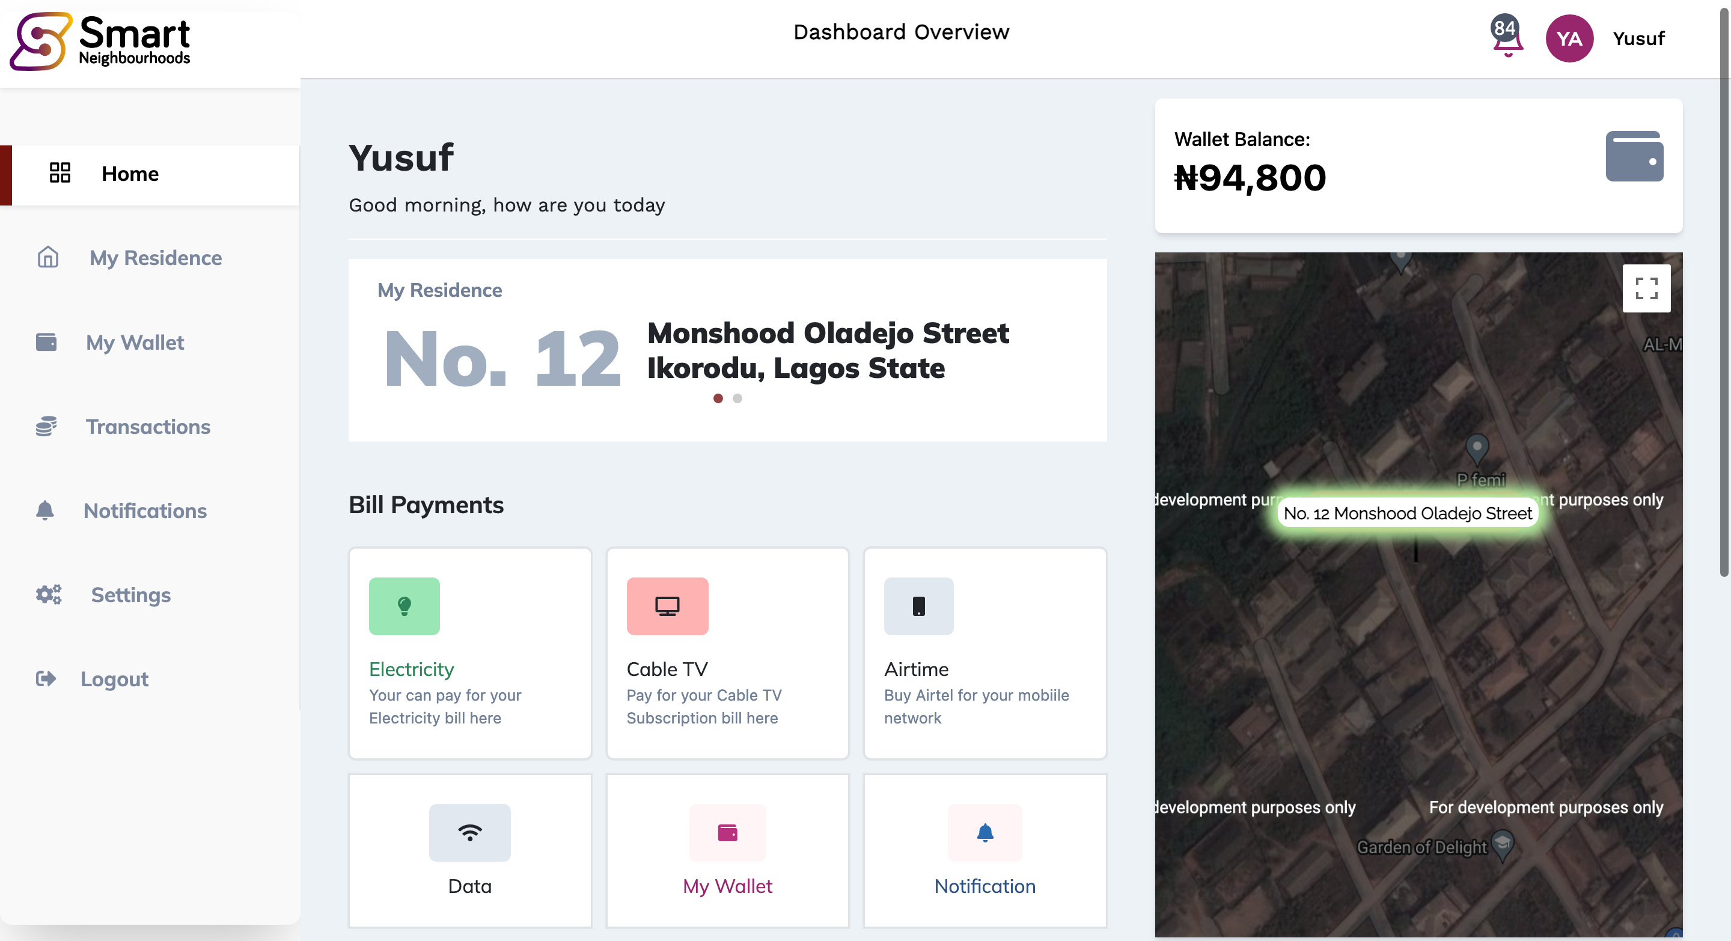Open My Residence in sidebar
This screenshot has width=1731, height=941.
(x=155, y=258)
